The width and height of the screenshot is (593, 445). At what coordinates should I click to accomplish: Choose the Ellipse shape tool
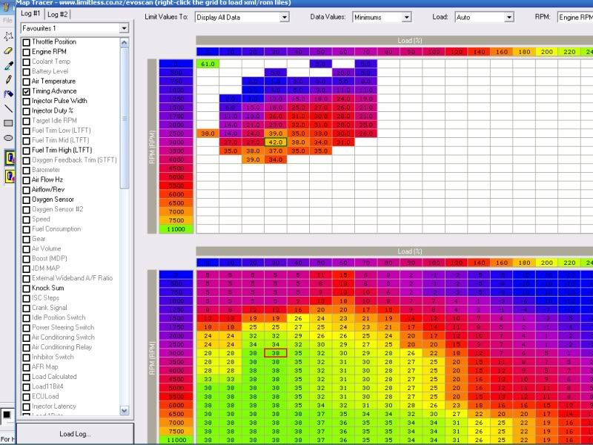(x=8, y=138)
